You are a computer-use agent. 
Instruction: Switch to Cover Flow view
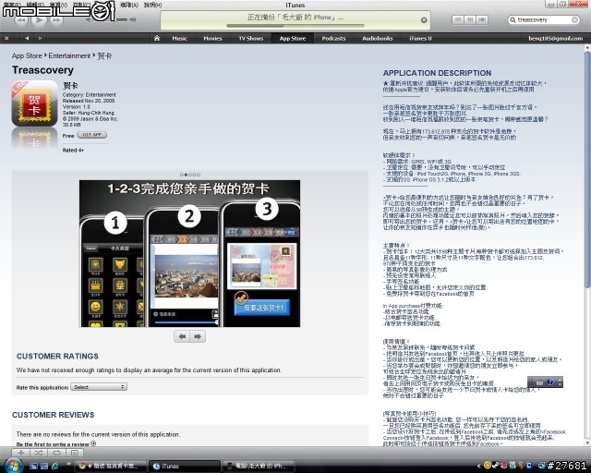point(482,19)
